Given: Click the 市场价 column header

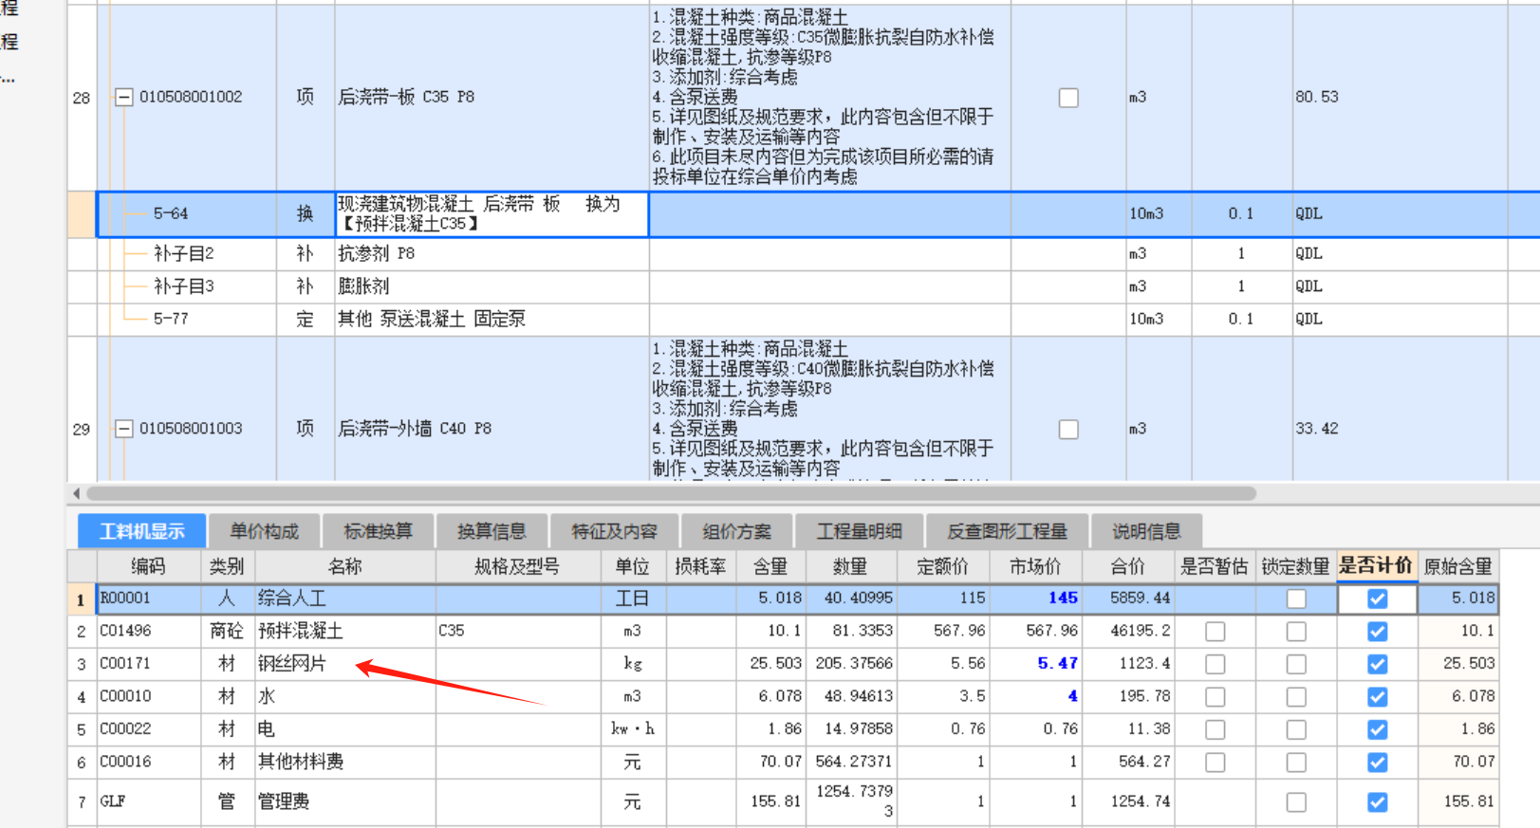Looking at the screenshot, I should point(1035,566).
